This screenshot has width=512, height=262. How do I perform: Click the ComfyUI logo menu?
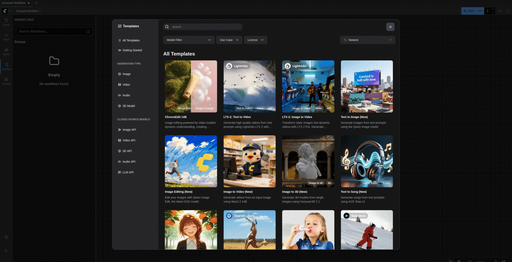coord(5,11)
